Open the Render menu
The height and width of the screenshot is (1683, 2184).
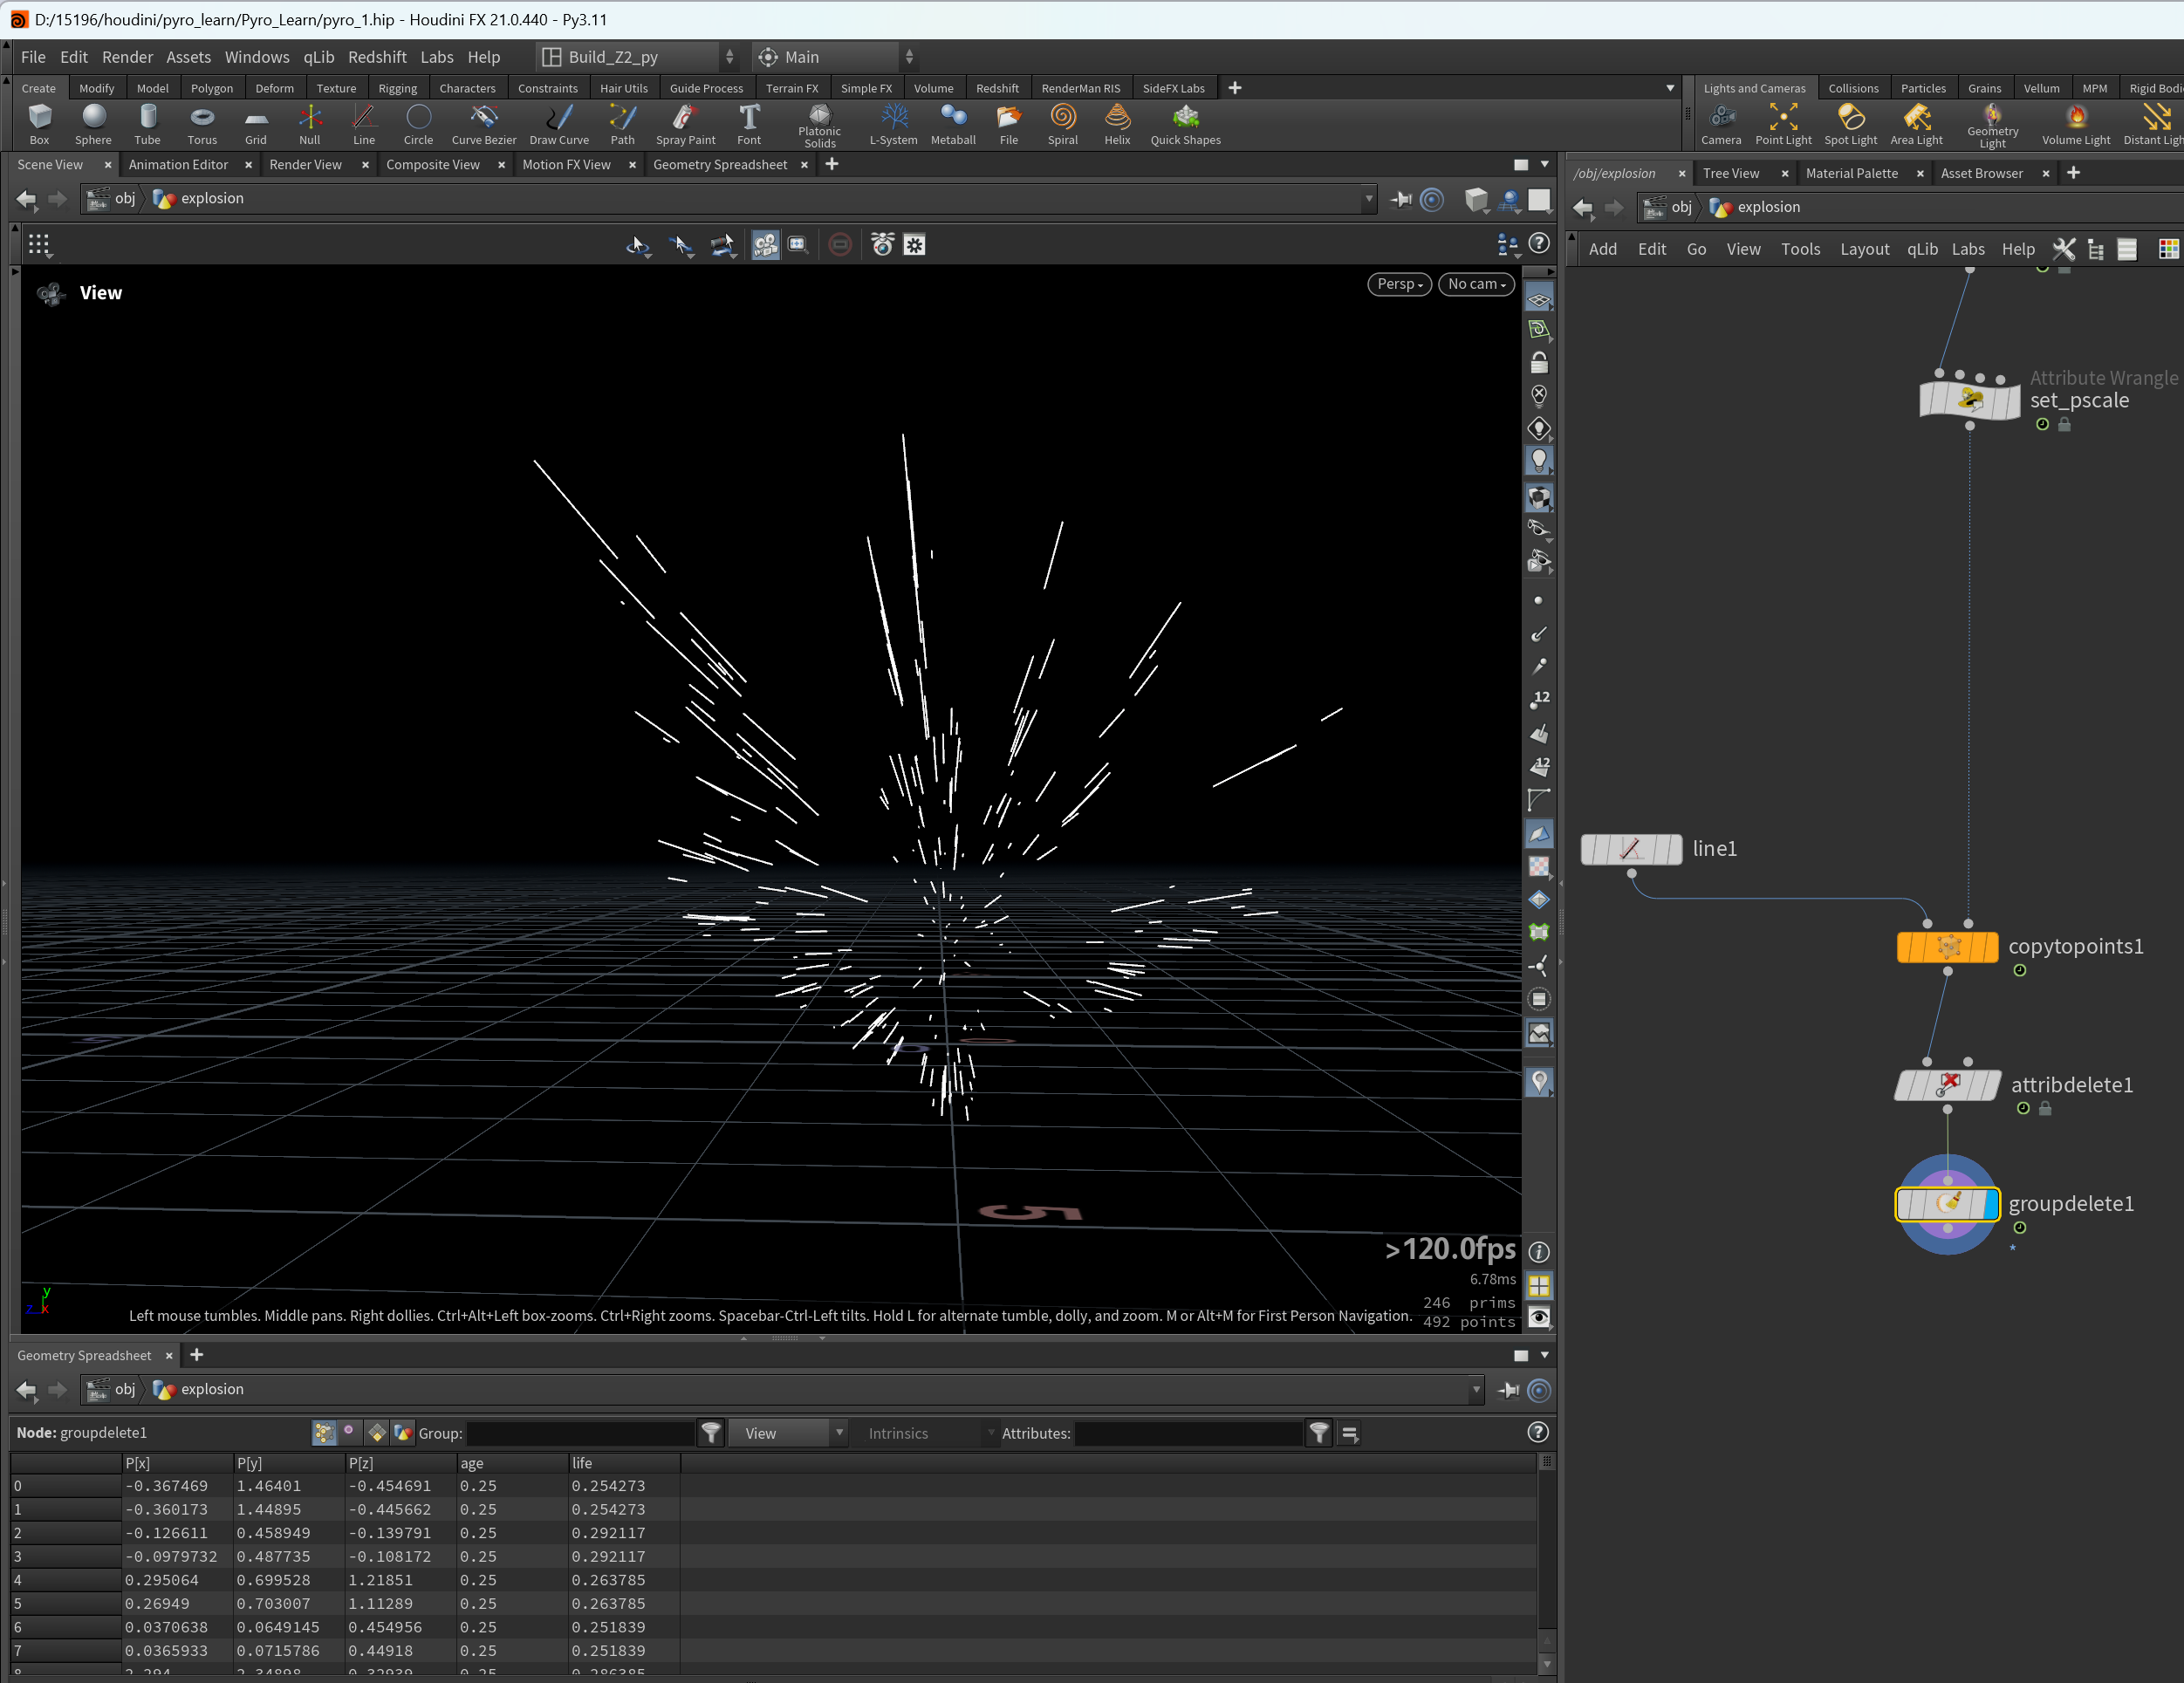(x=127, y=57)
